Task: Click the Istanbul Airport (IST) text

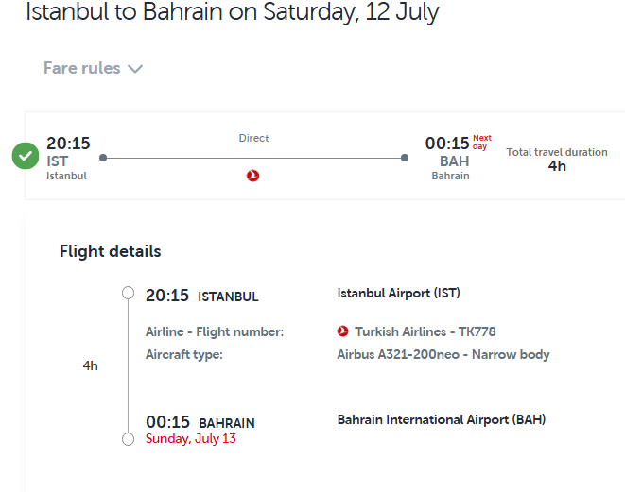Action: pyautogui.click(x=398, y=294)
